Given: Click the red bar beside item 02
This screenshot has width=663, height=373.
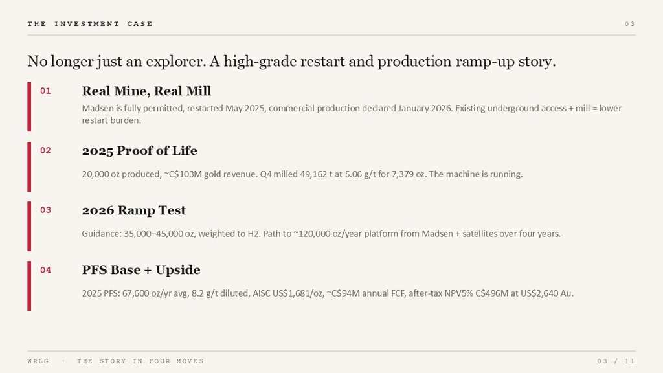Looking at the screenshot, I should coord(29,166).
